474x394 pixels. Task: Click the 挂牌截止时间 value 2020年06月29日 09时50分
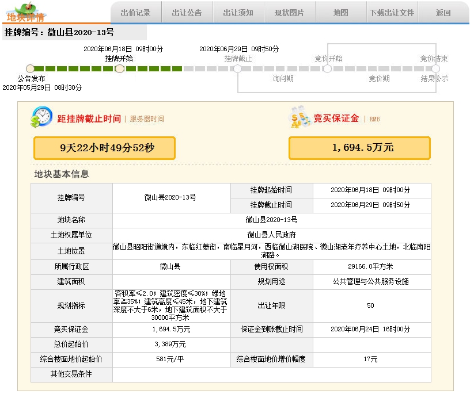pyautogui.click(x=370, y=205)
